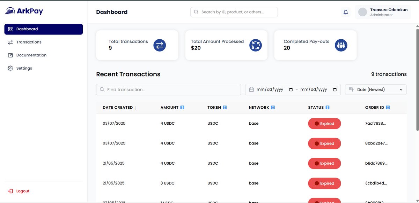
Task: Click ORDER ID column header text
Action: [375, 108]
